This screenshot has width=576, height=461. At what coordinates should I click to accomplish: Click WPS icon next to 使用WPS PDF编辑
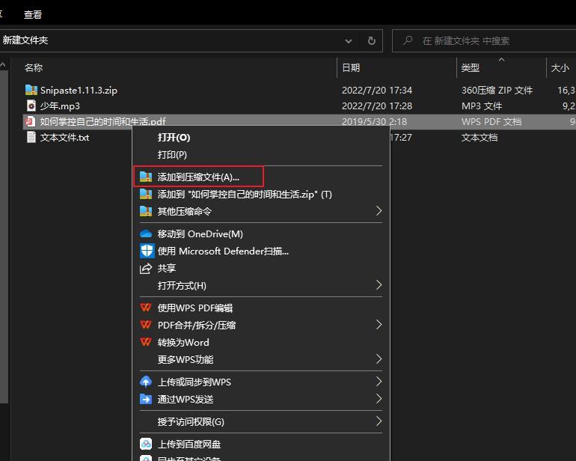tap(146, 308)
